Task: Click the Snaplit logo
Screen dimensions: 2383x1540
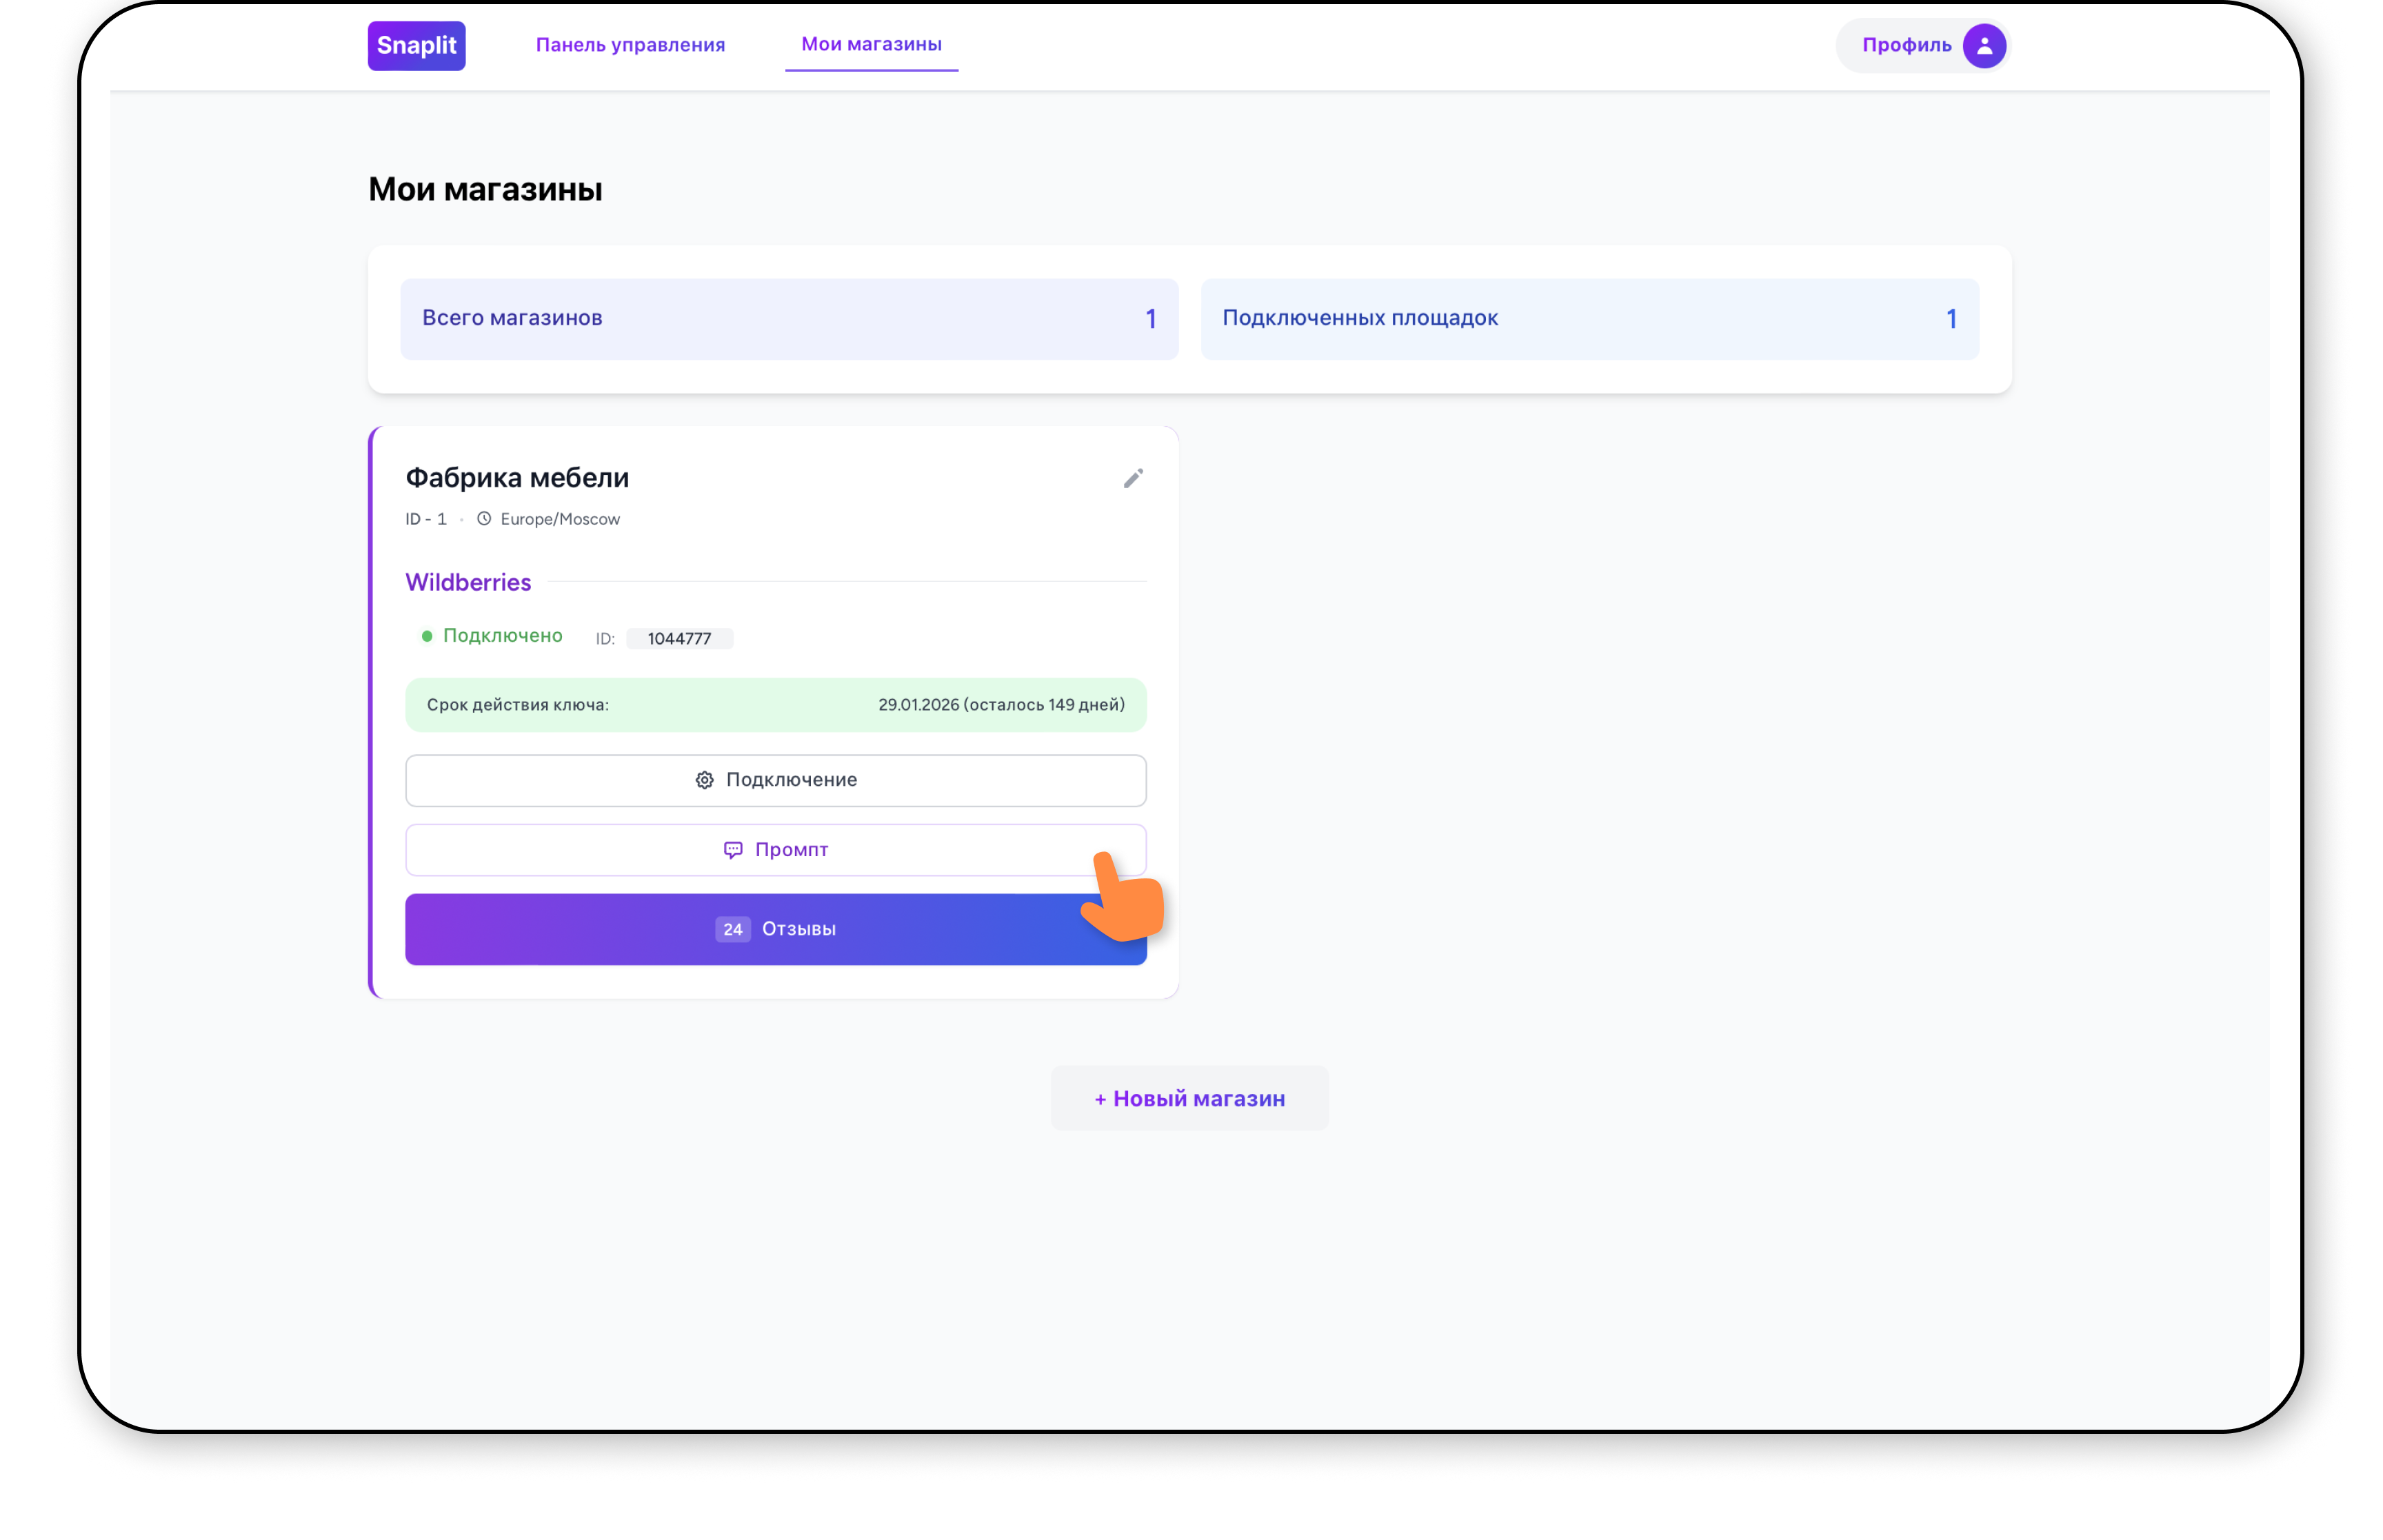Action: point(416,46)
